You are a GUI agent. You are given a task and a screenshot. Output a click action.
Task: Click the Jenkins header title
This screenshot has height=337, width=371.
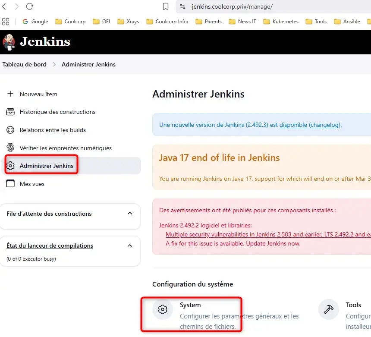45,42
